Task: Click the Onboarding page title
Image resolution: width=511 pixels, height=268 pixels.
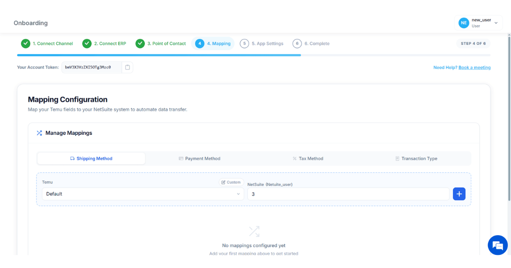Action: [31, 23]
